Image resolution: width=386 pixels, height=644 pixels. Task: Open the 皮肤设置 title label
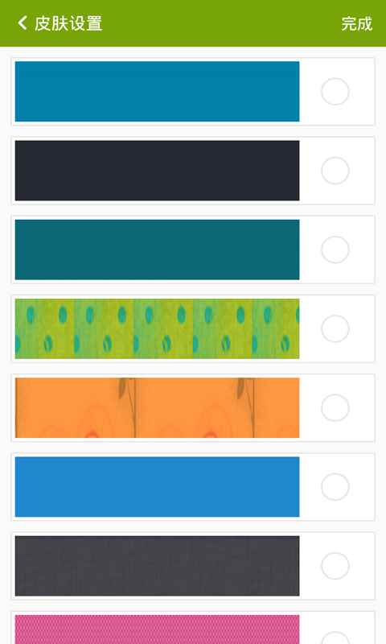pyautogui.click(x=68, y=23)
